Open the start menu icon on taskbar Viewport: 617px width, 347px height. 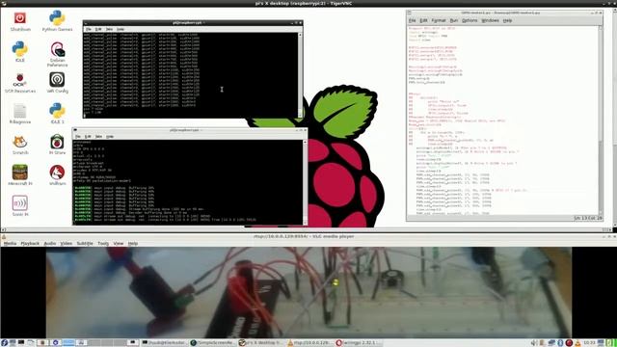tap(4, 343)
